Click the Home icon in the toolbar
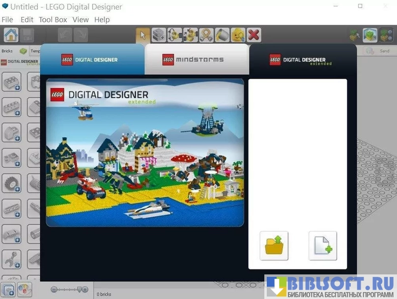Viewport: 397px width, 299px height. click(x=11, y=35)
